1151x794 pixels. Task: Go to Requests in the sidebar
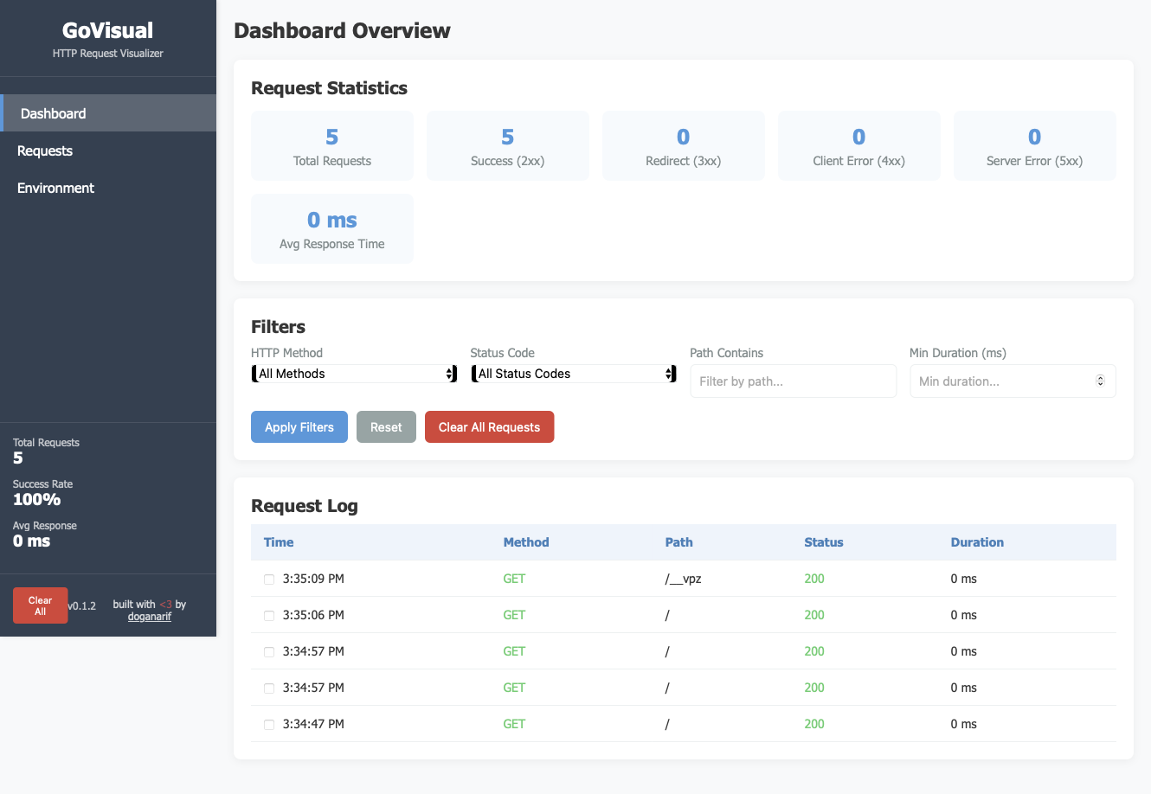point(108,150)
